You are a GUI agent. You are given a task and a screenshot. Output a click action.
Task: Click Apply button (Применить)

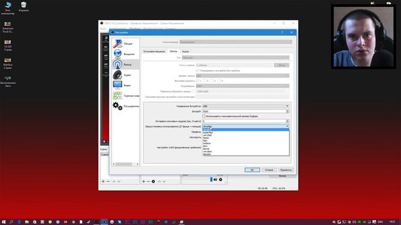[x=286, y=170]
